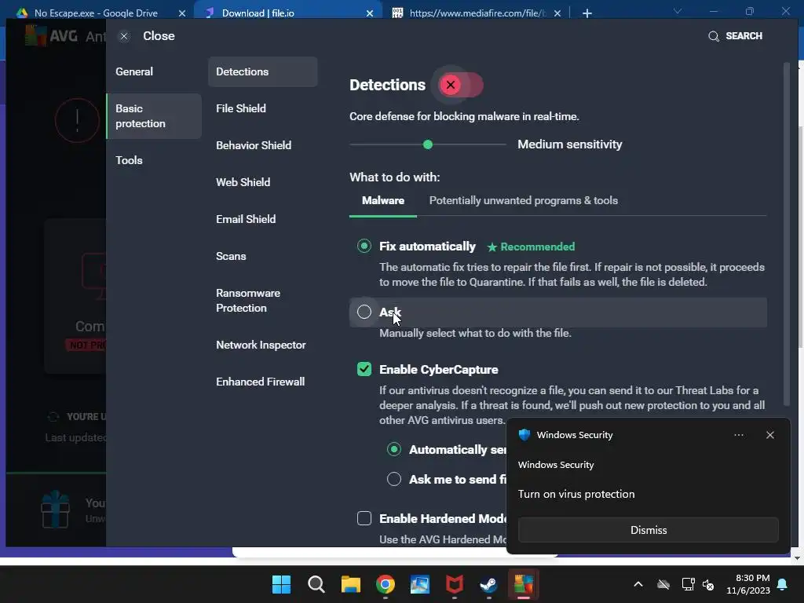Dismiss the Windows Security notification
804x603 pixels.
(x=648, y=530)
